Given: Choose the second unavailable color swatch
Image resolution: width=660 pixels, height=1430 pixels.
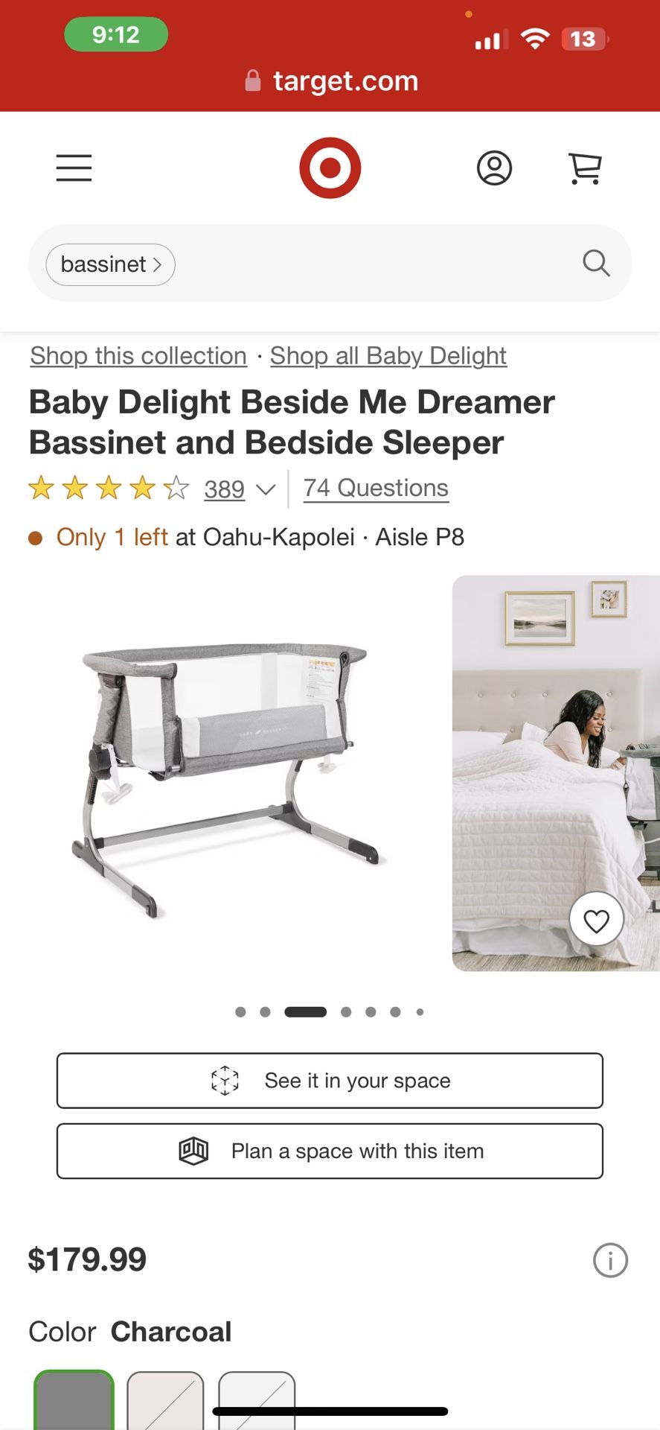Looking at the screenshot, I should point(165,1400).
